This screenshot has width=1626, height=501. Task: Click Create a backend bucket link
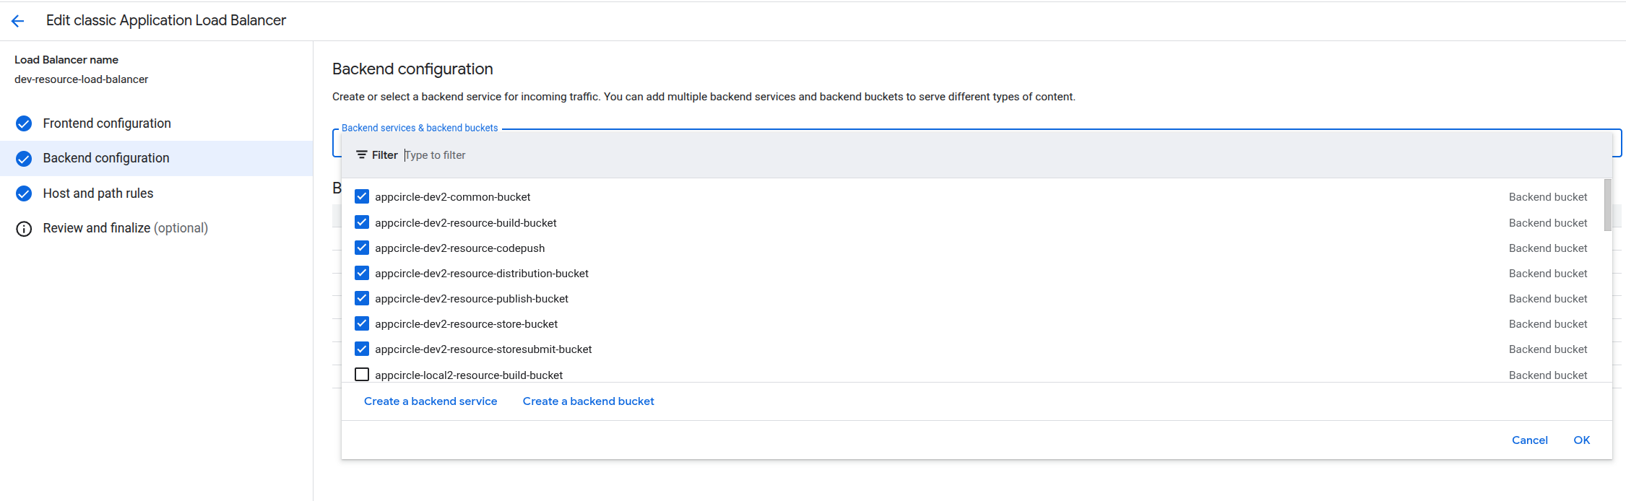tap(588, 401)
